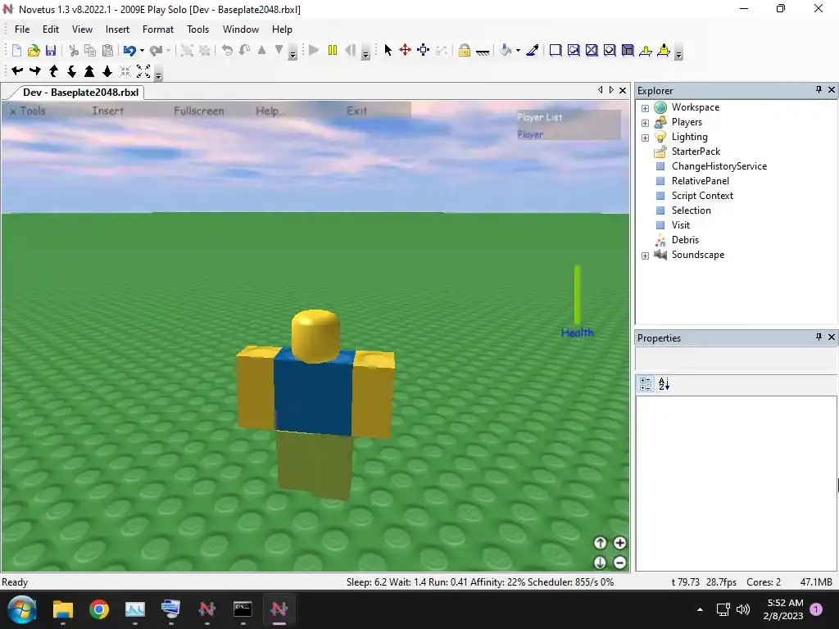Click the Pan camera right arrow icon

[35, 70]
